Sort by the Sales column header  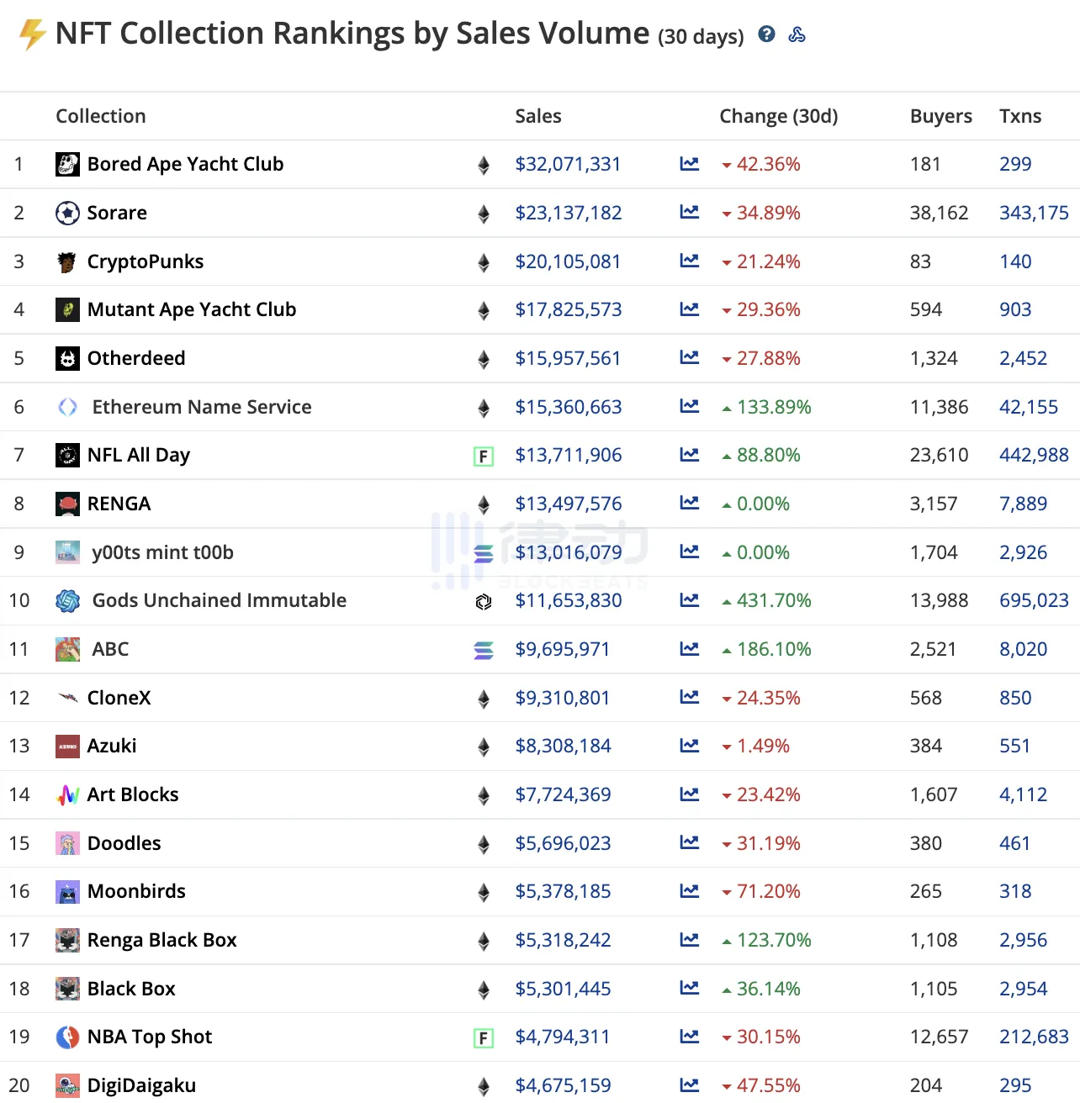click(538, 116)
